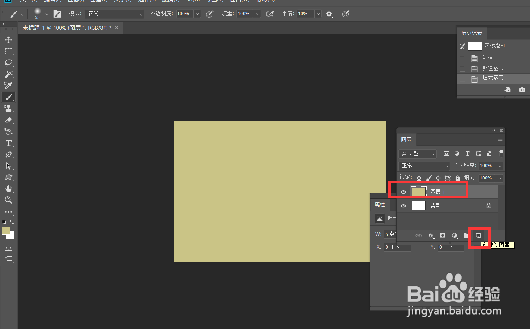
Task: Lock transparent pixels
Action: click(x=419, y=178)
